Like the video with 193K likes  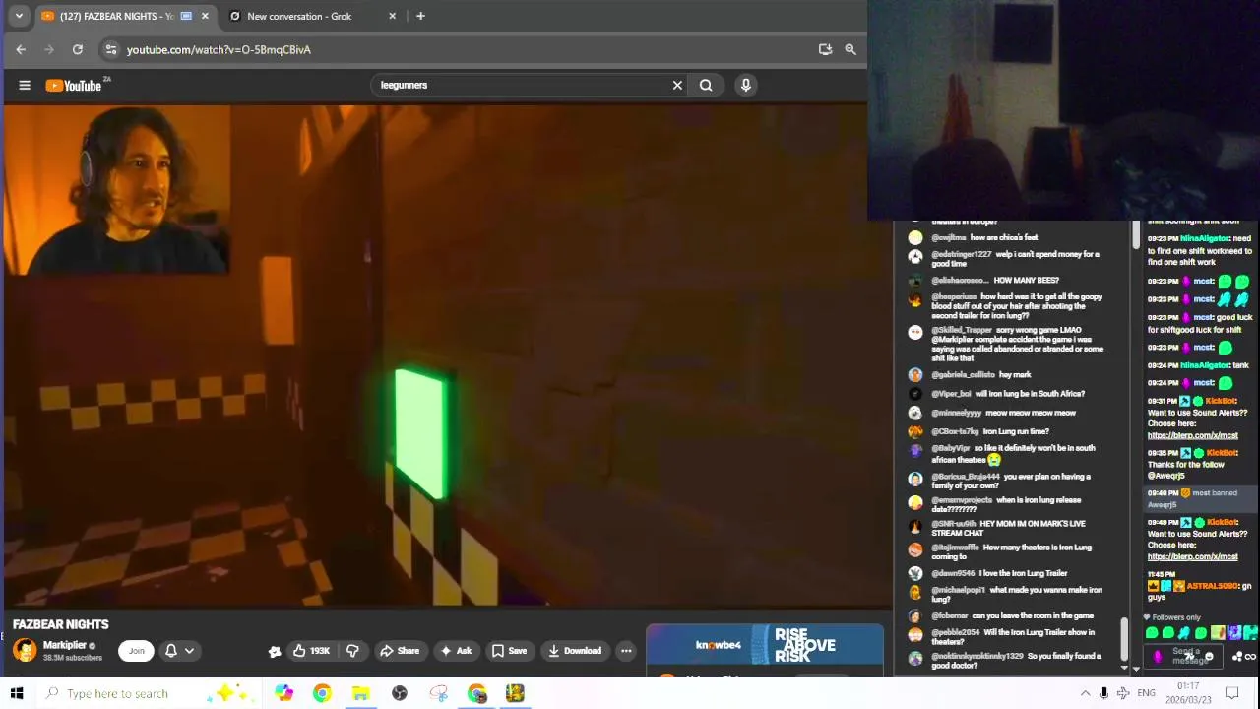(x=312, y=650)
